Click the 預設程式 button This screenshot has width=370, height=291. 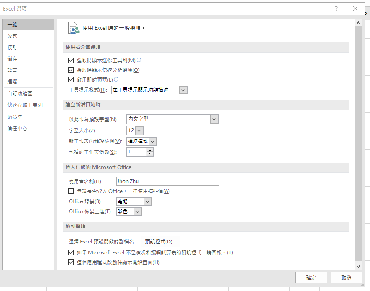coord(161,241)
